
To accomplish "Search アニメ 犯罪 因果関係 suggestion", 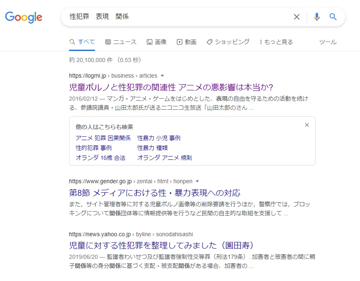I will [103, 138].
